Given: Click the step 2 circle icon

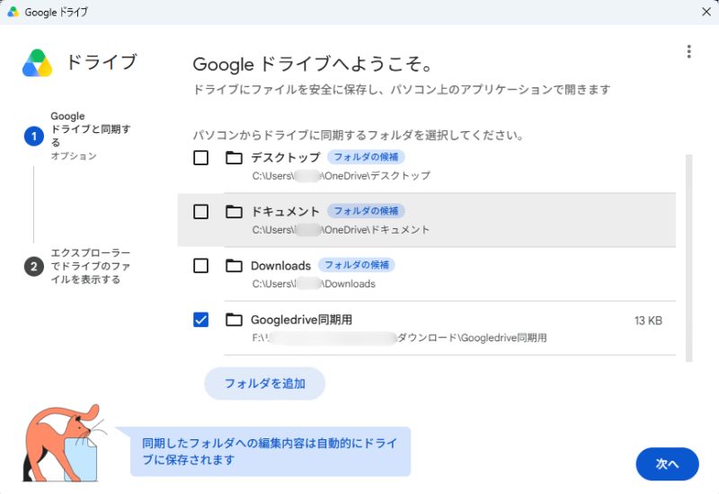Looking at the screenshot, I should tap(34, 266).
